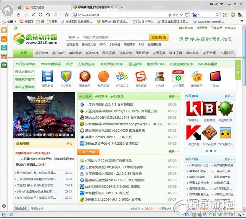
Task: Open the 酷我音乐 icon
Action: [196, 78]
